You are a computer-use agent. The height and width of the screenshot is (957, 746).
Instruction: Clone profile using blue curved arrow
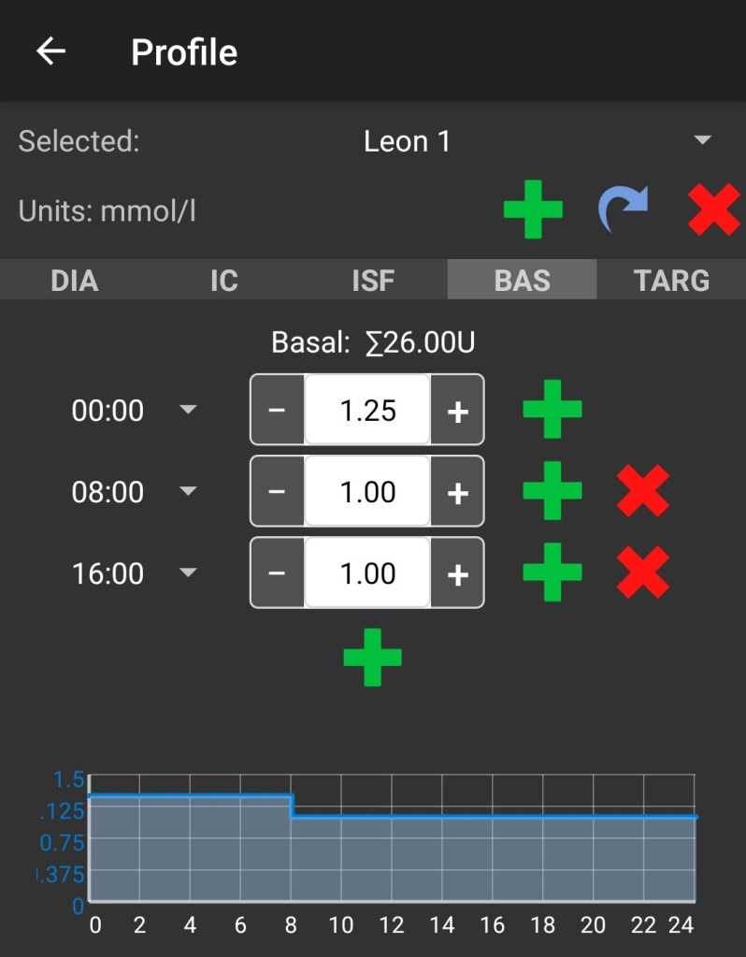pyautogui.click(x=623, y=210)
